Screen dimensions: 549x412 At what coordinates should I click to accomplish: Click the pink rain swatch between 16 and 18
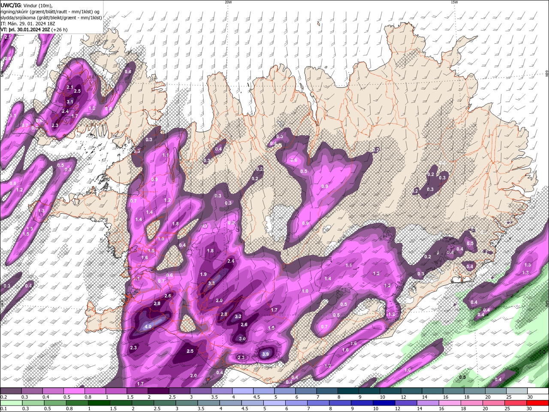coord(450,403)
